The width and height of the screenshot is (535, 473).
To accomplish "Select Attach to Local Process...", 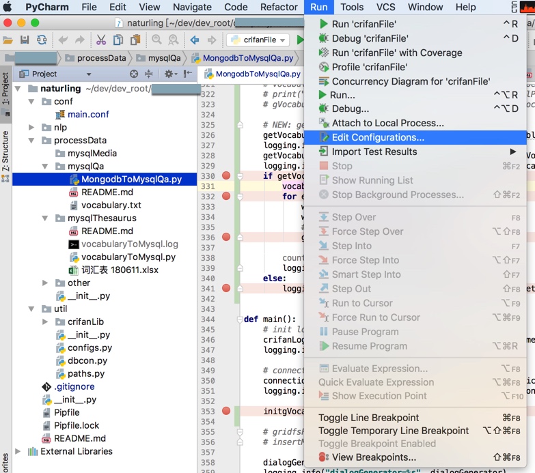I will pos(415,123).
